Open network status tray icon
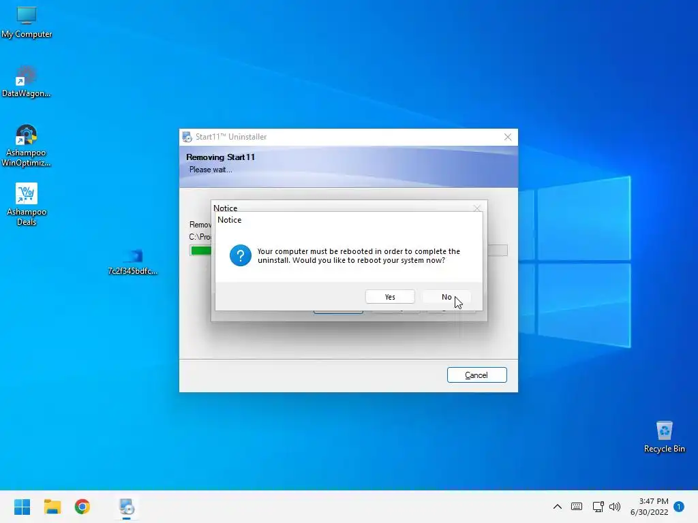The width and height of the screenshot is (698, 523). click(x=598, y=507)
